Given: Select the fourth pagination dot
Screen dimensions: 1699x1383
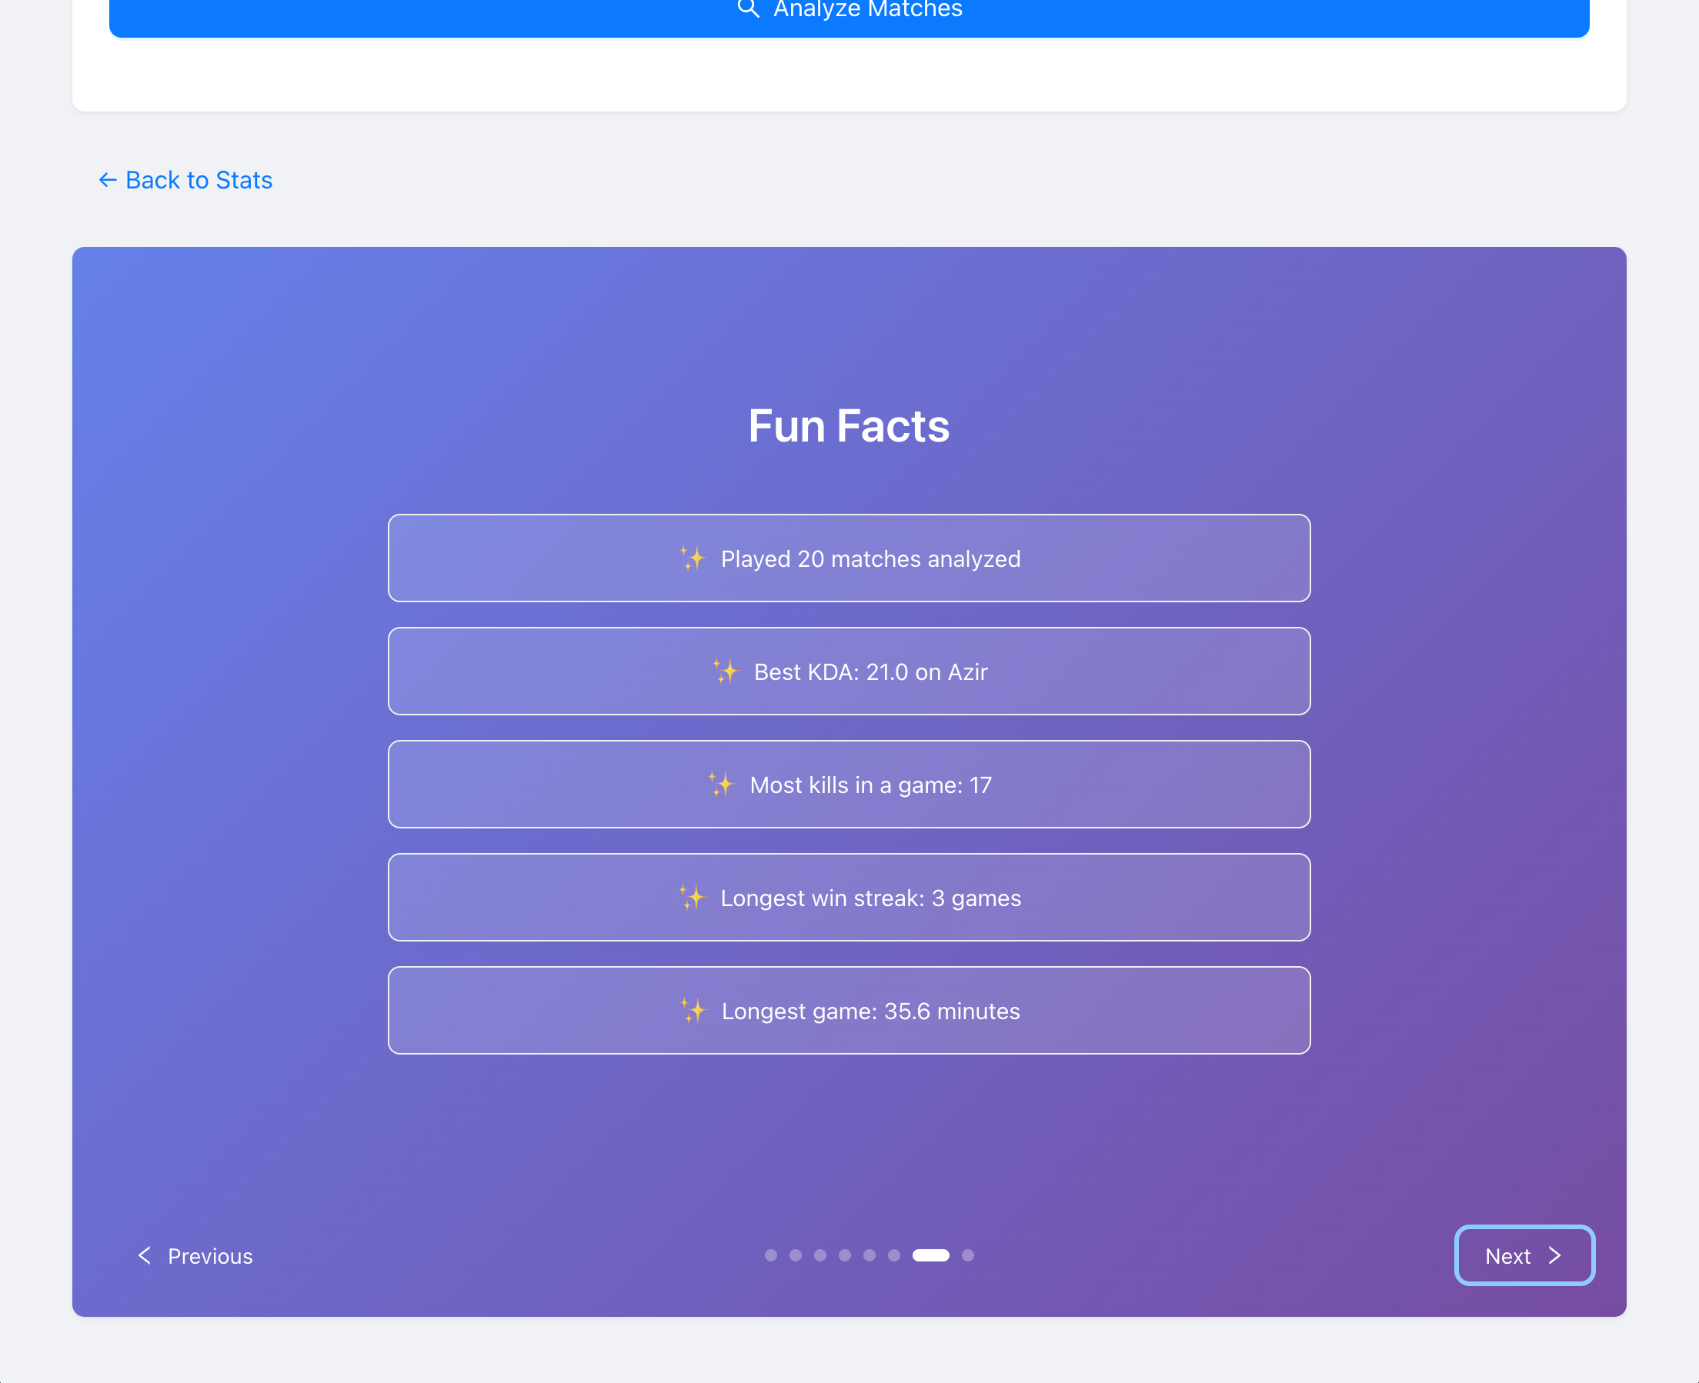Looking at the screenshot, I should [x=845, y=1255].
